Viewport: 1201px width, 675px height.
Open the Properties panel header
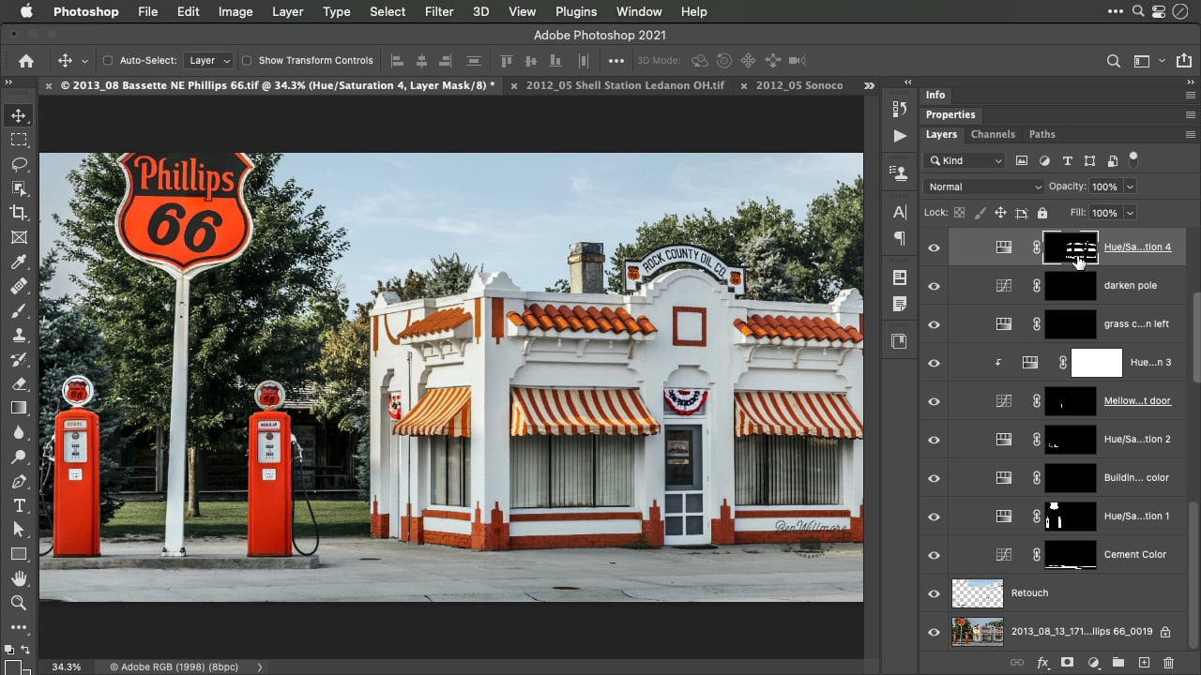point(950,114)
